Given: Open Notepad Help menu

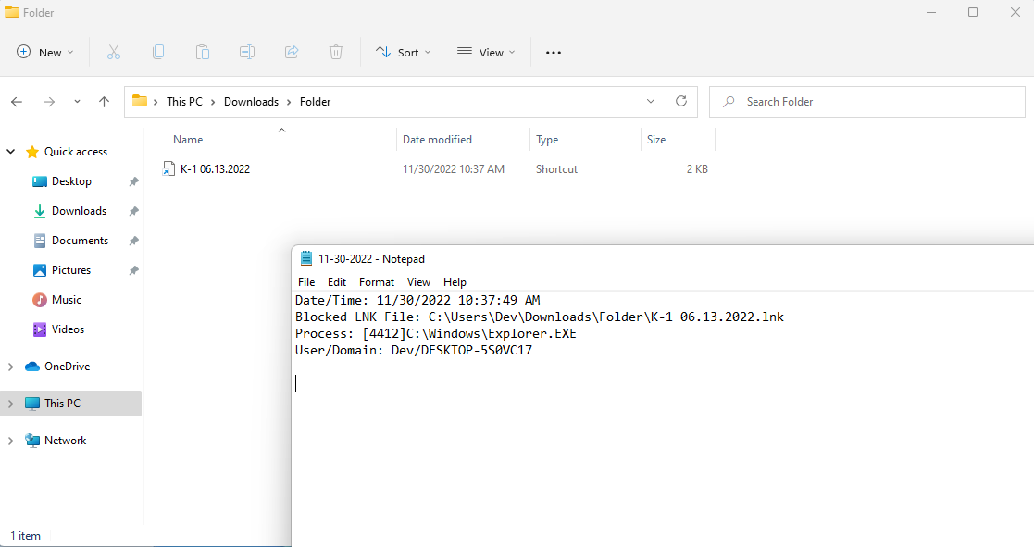Looking at the screenshot, I should (455, 282).
